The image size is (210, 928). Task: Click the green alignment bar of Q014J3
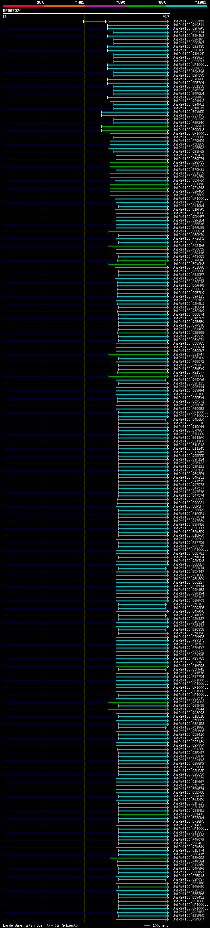144,814
